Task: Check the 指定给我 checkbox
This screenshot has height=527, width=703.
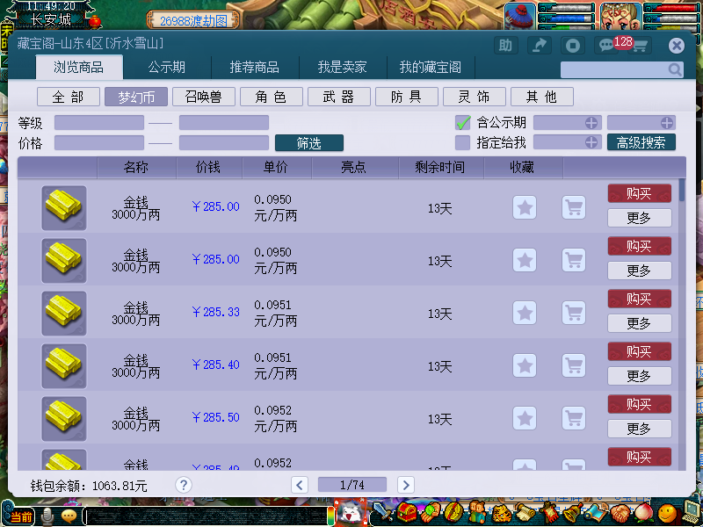Action: [463, 142]
